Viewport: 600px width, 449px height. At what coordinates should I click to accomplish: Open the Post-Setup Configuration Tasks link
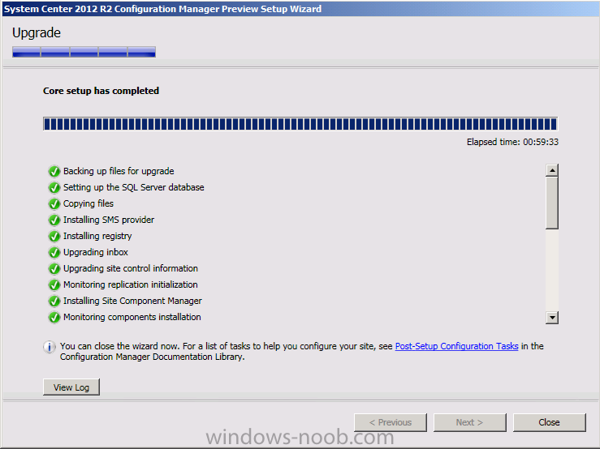(456, 346)
